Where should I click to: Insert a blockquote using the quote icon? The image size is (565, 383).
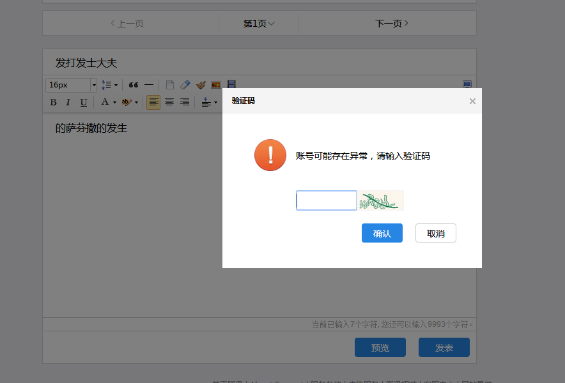tap(133, 84)
